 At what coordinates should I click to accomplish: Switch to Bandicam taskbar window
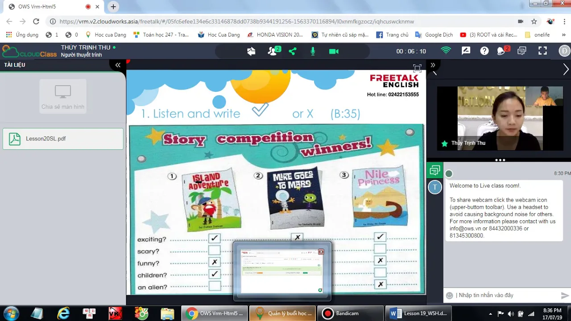point(351,313)
